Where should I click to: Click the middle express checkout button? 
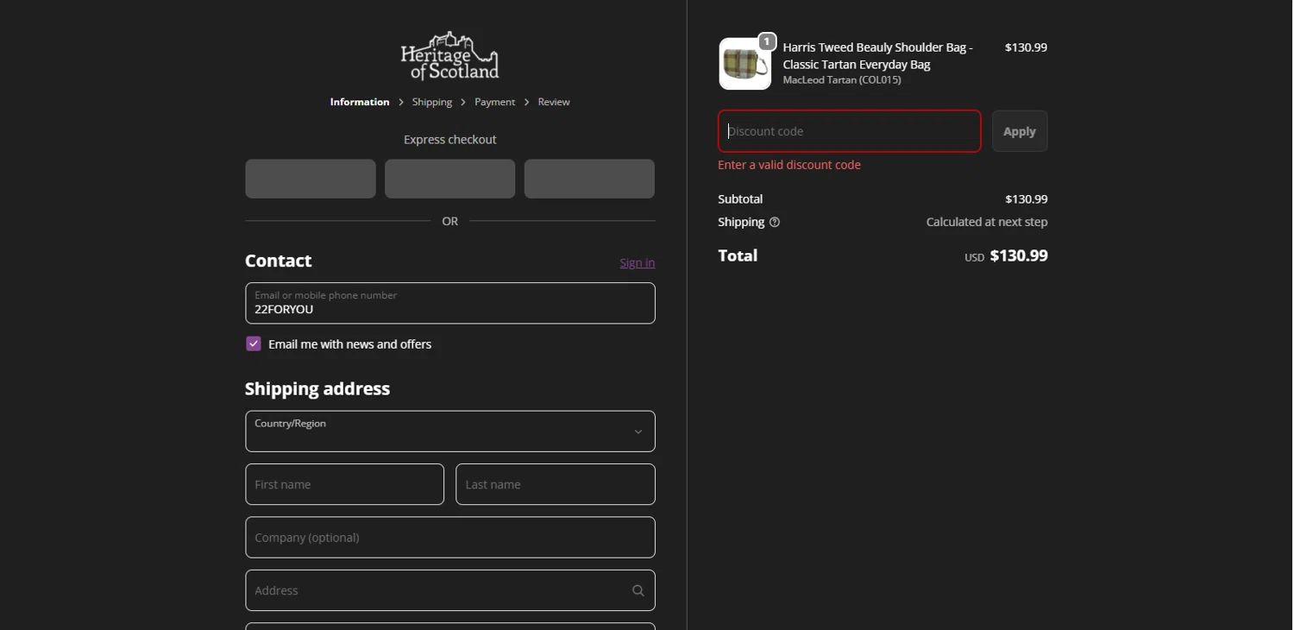point(450,179)
